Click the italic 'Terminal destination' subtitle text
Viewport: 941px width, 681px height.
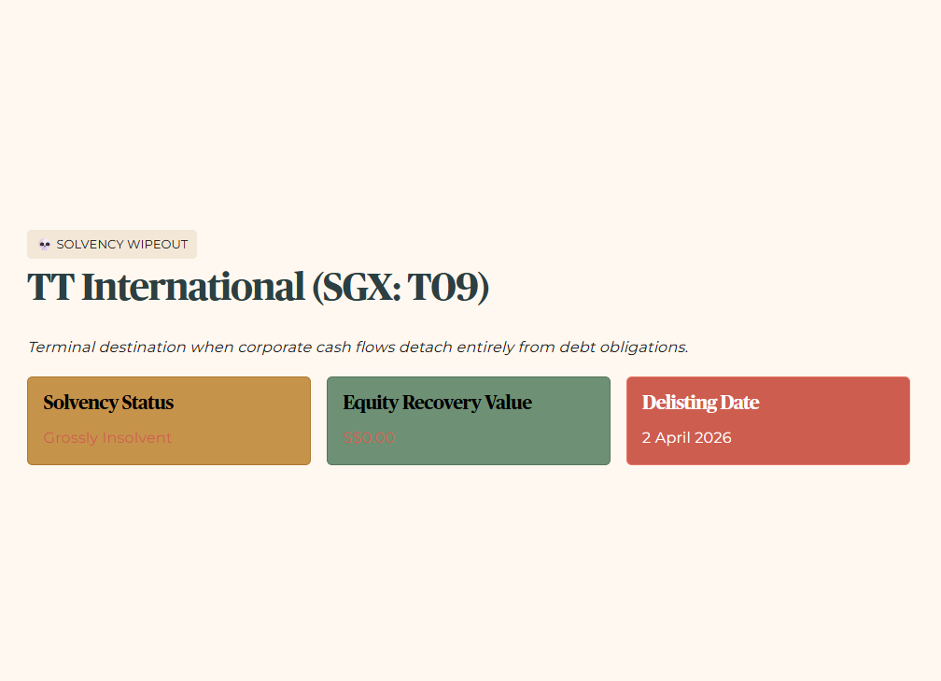tap(358, 348)
